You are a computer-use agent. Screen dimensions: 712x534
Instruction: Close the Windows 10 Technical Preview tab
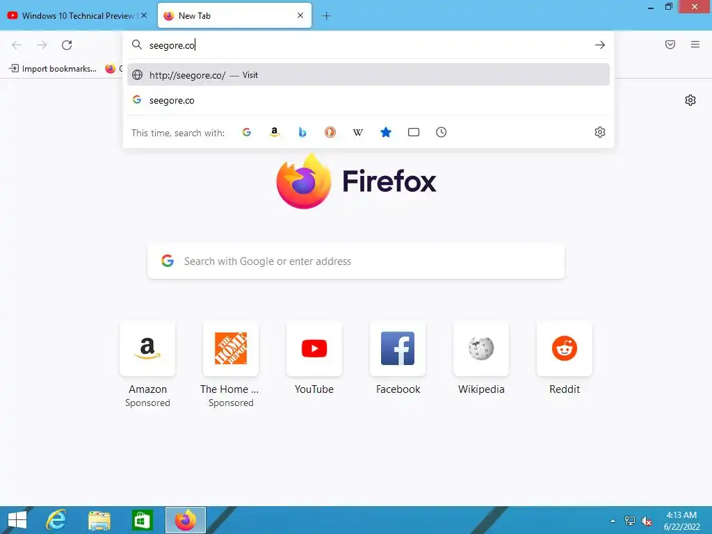[144, 15]
